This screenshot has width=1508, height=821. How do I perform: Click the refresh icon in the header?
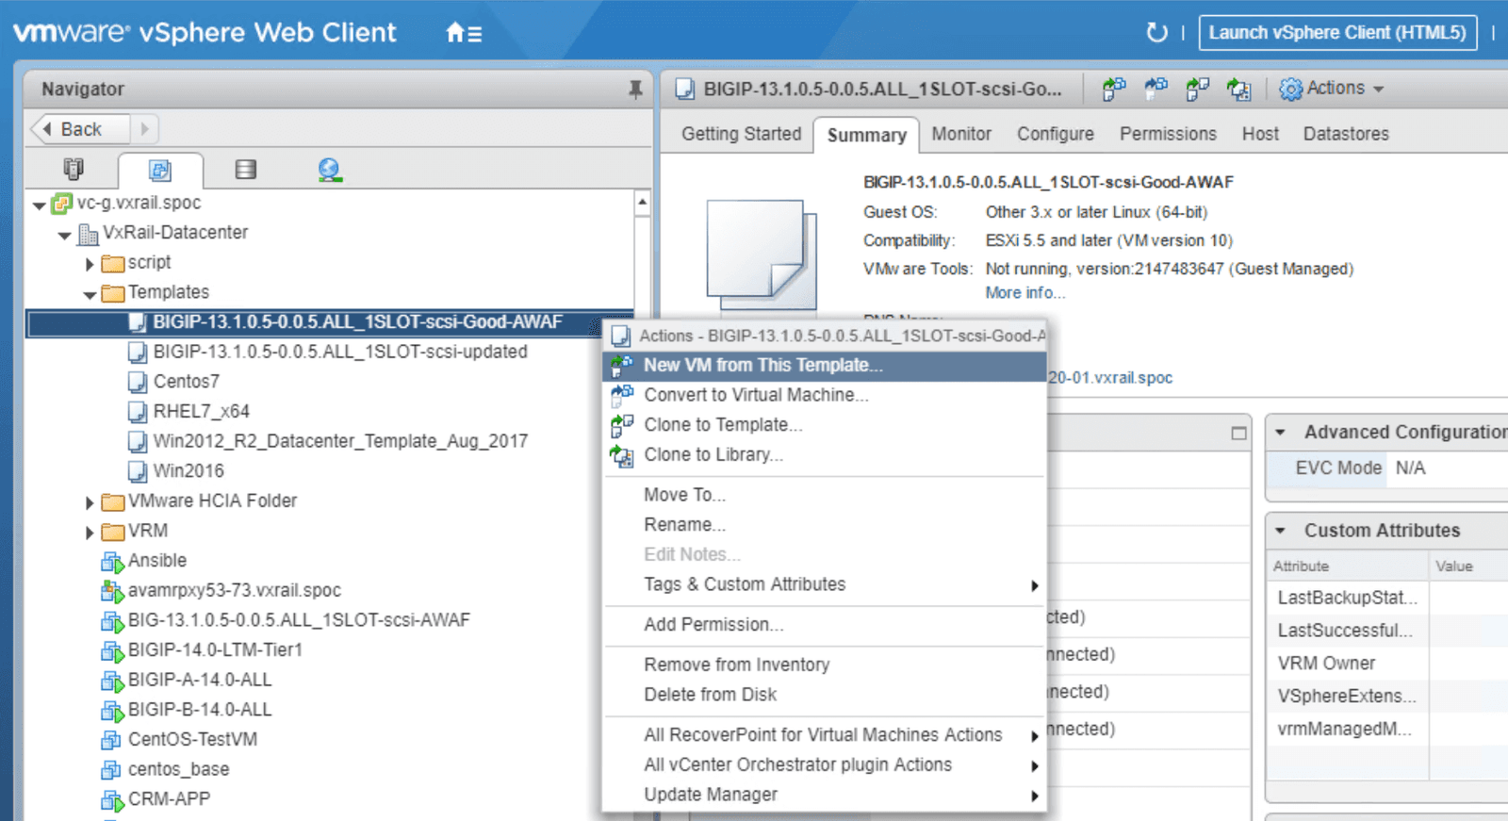(x=1156, y=33)
